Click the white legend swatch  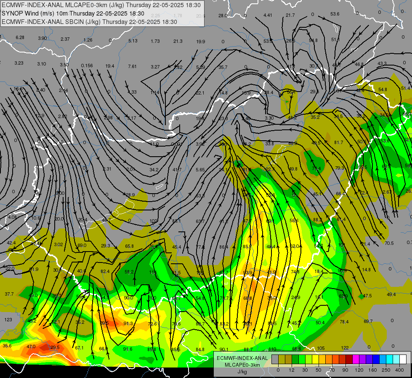(403, 360)
